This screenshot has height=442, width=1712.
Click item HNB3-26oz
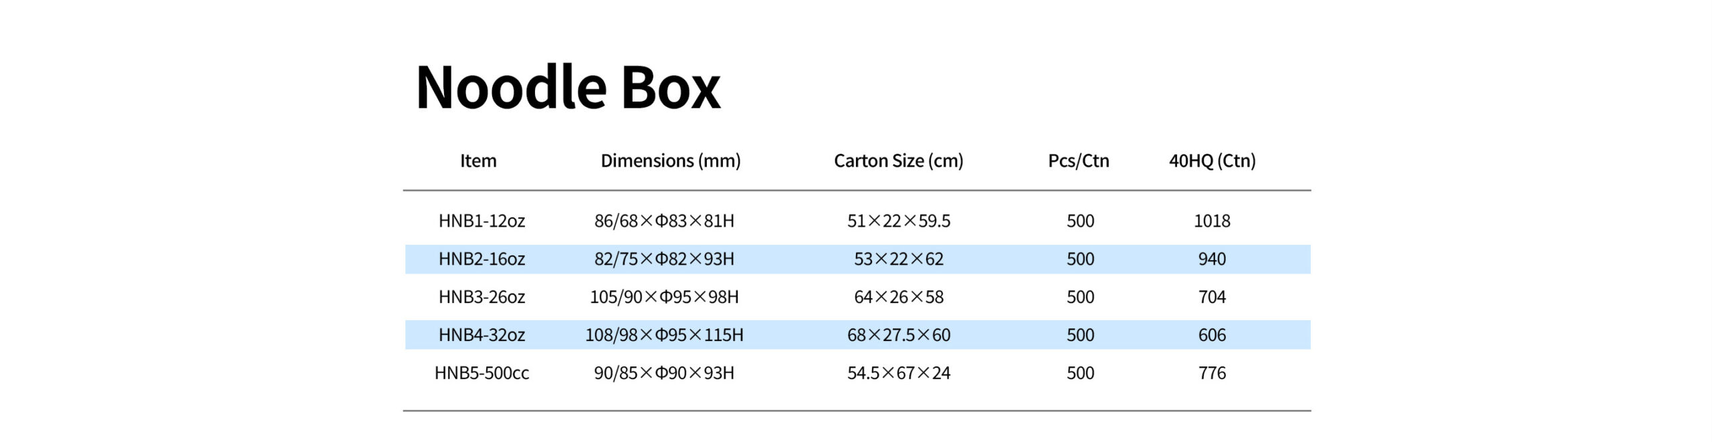481,297
